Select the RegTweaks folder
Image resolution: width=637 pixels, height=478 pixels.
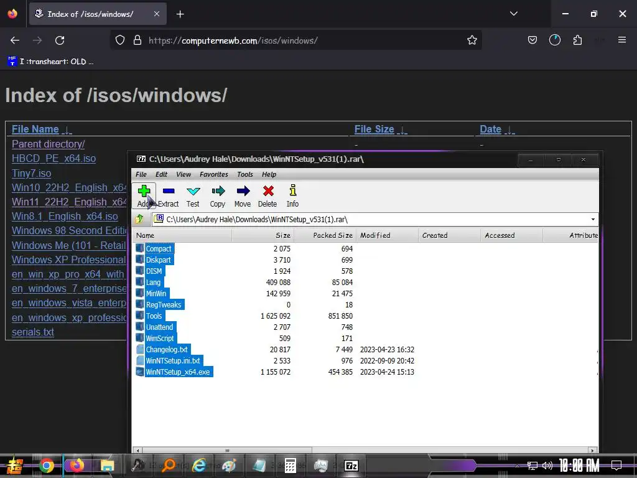(164, 304)
